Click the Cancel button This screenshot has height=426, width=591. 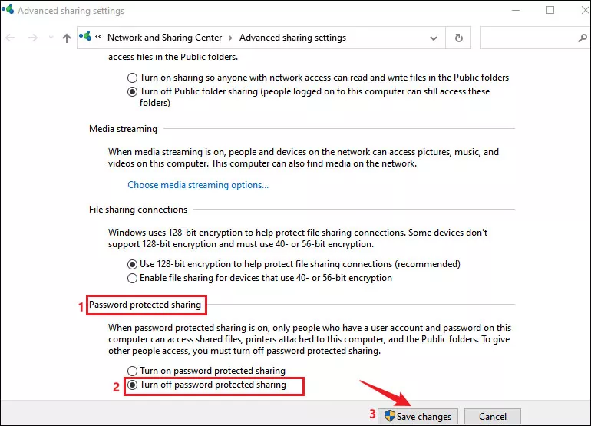coord(493,417)
